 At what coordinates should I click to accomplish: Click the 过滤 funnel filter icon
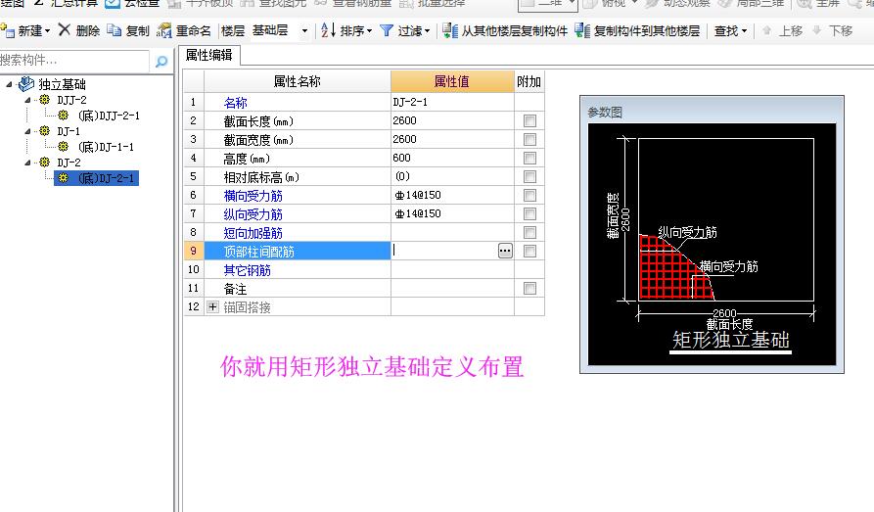[x=387, y=30]
